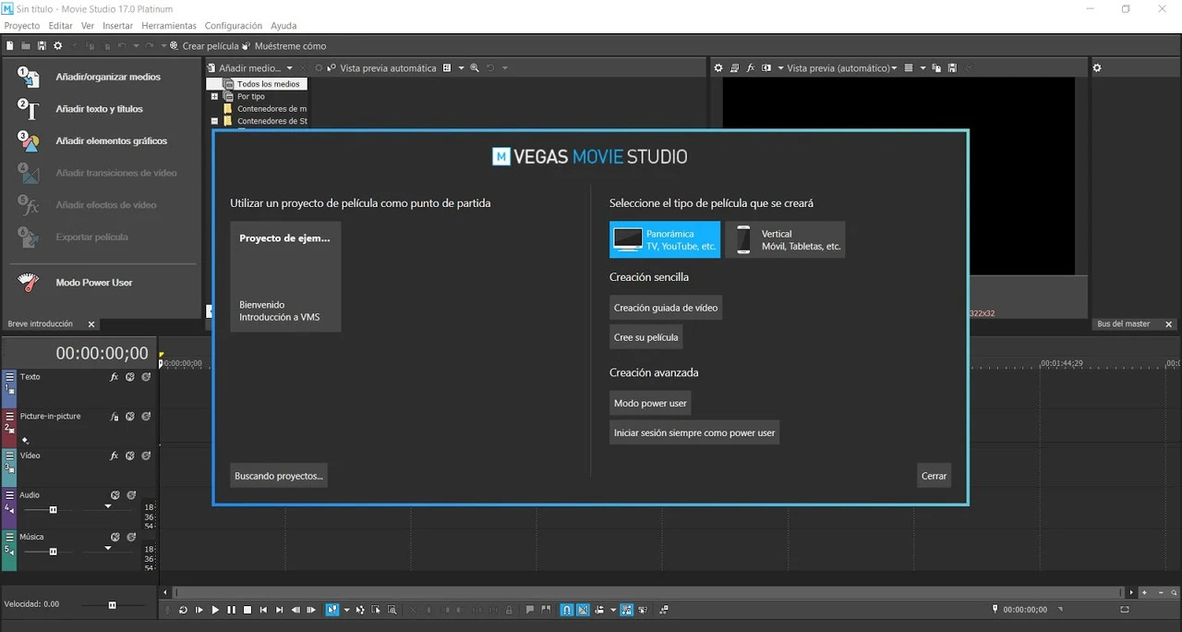The image size is (1182, 632).
Task: Click Cree su película button
Action: point(646,337)
